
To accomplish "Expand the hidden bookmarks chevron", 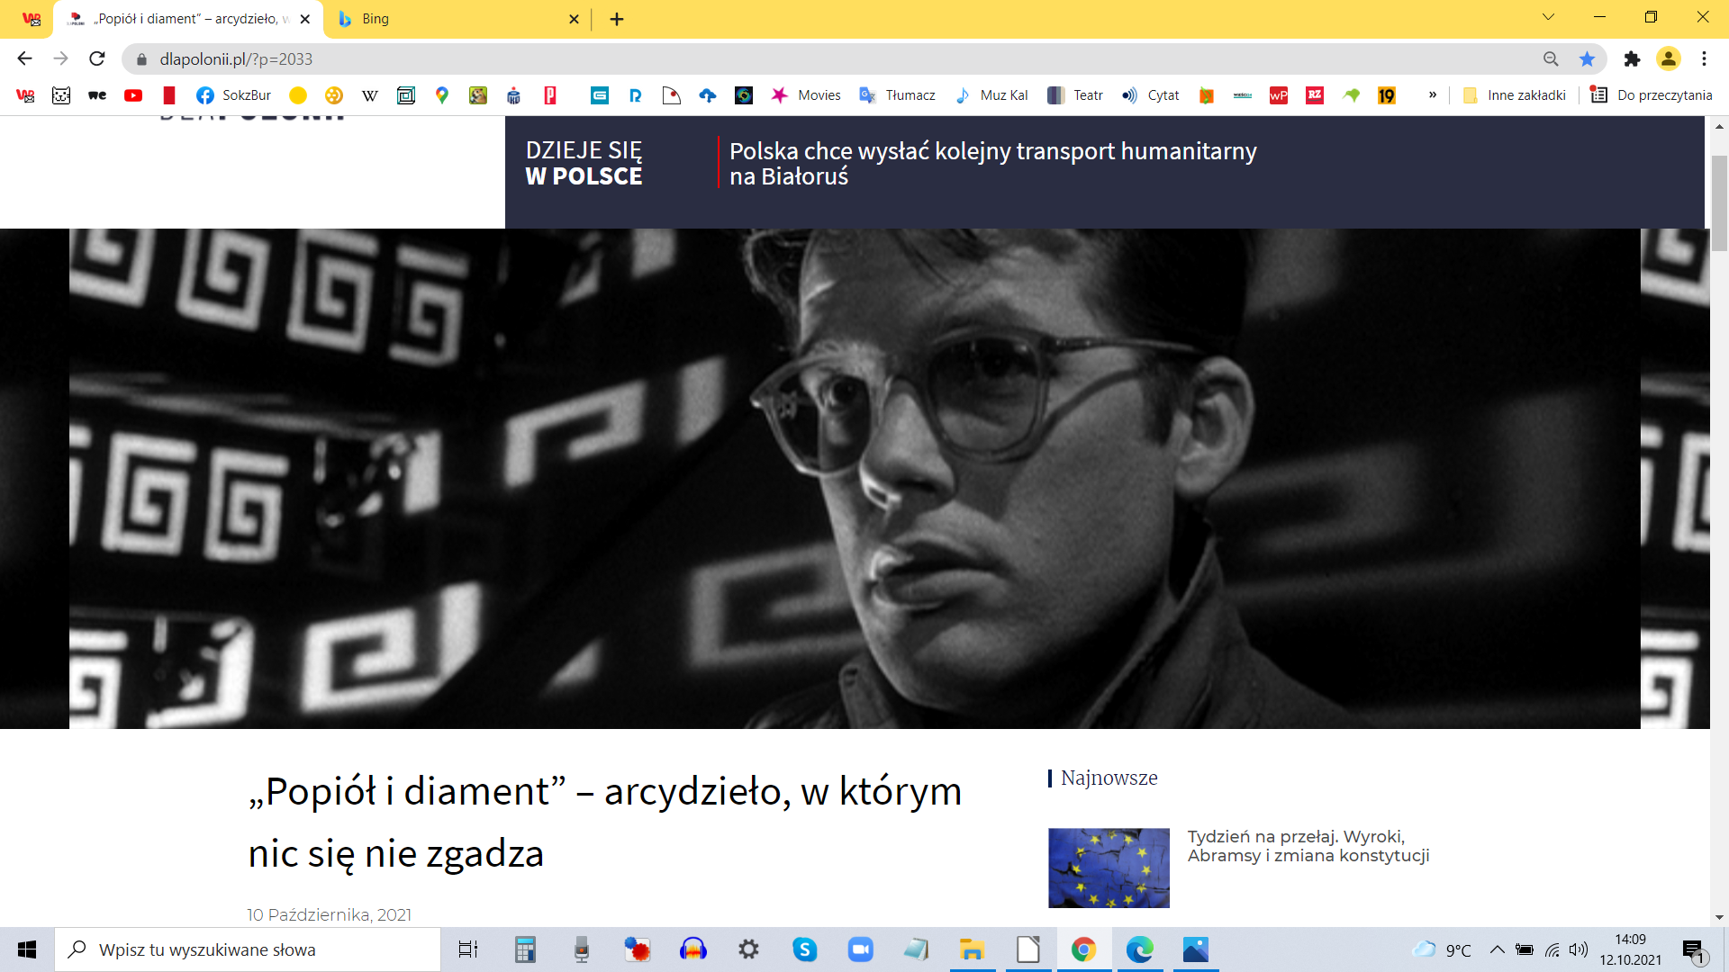I will pyautogui.click(x=1433, y=95).
